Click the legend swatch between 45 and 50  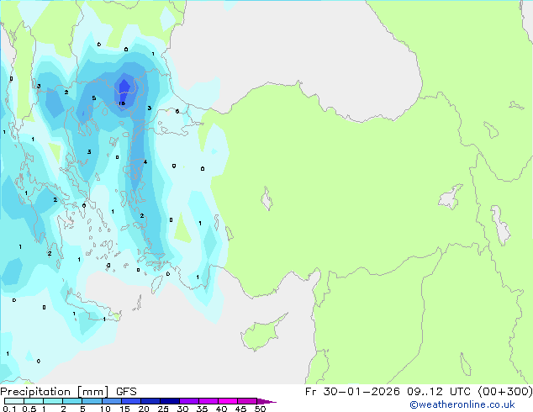pos(247,401)
